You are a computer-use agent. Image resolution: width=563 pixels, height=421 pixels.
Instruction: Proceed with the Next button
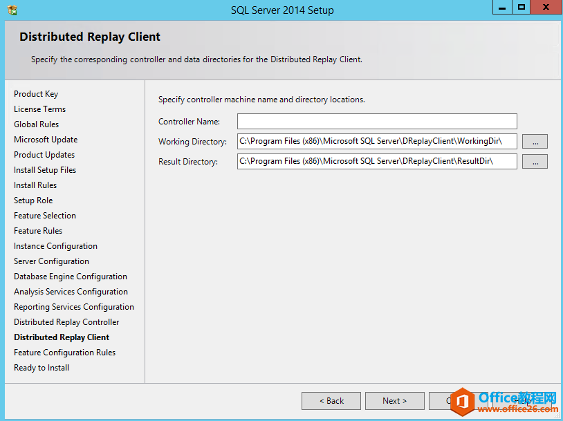[395, 401]
